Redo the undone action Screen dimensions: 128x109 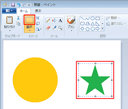[24, 5]
